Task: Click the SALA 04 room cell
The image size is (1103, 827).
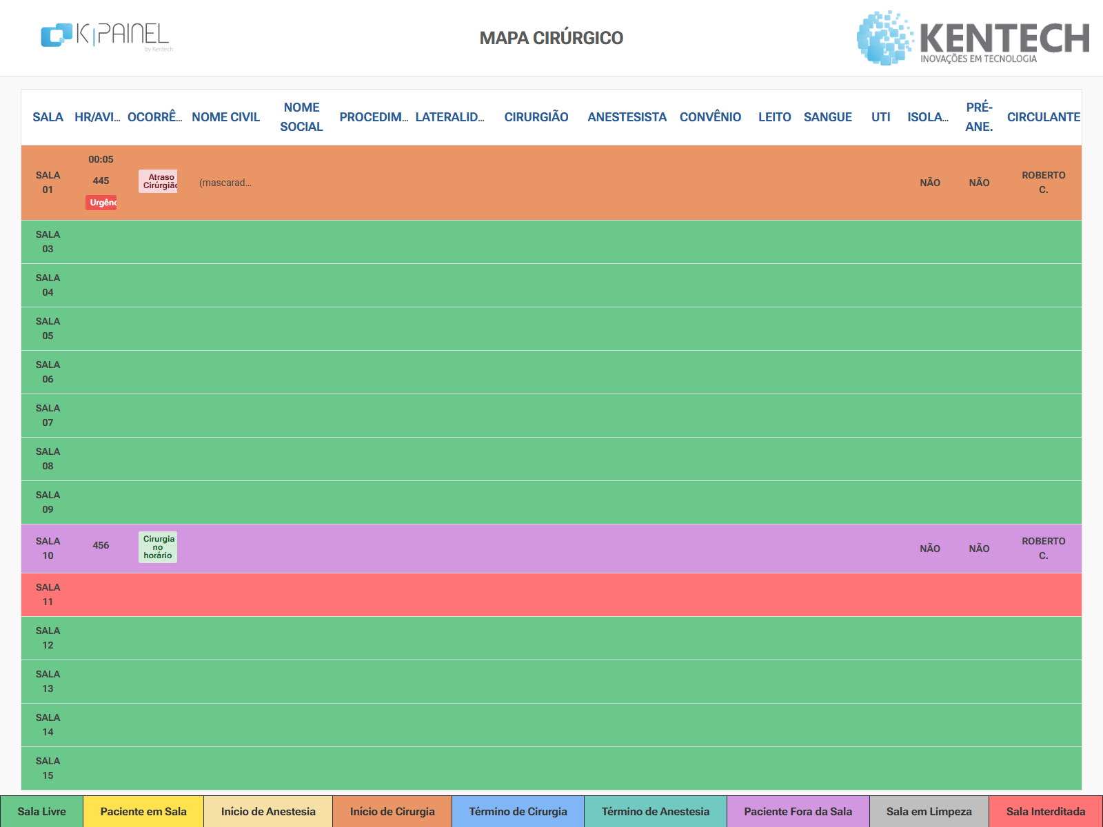Action: click(48, 285)
